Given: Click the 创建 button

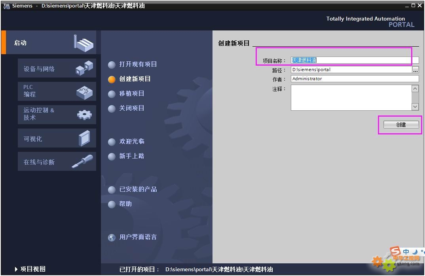Looking at the screenshot, I should tap(401, 125).
